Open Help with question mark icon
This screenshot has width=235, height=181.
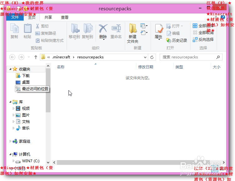point(223,17)
